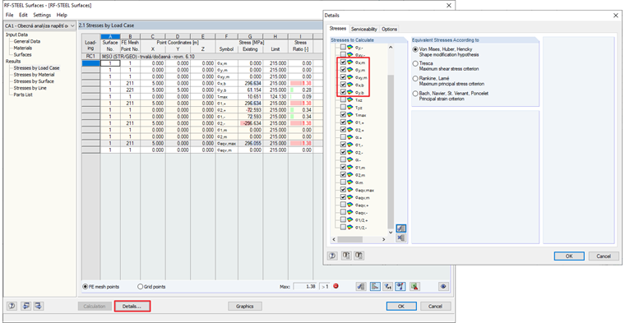Click the colored relation scales icon
Viewport: 625px width, 323px height.
[x=400, y=286]
